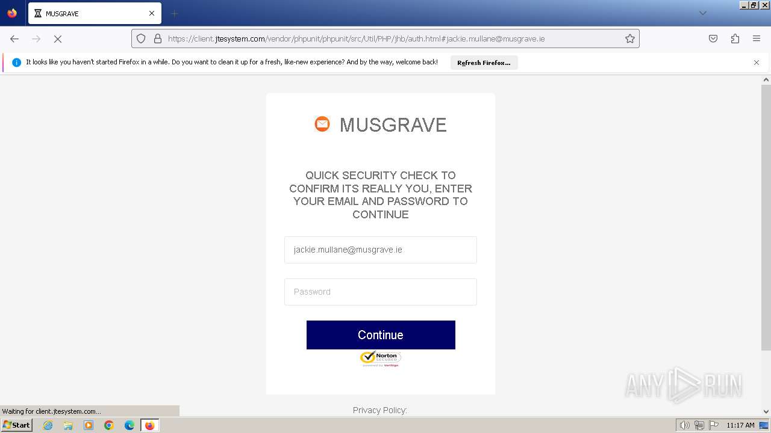The image size is (771, 433).
Task: View site security padlock info
Action: click(158, 38)
